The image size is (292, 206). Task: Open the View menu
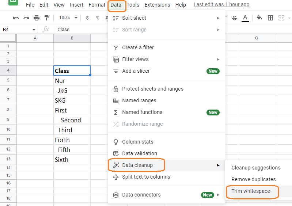point(59,5)
